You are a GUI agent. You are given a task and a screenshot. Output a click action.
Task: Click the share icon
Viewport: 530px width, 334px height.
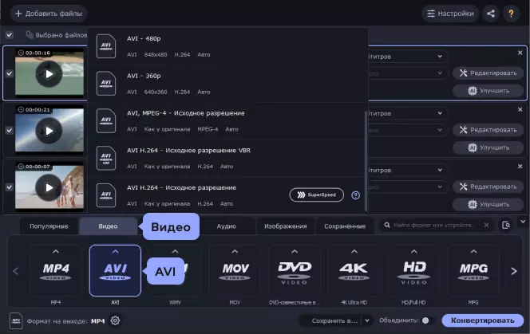491,14
